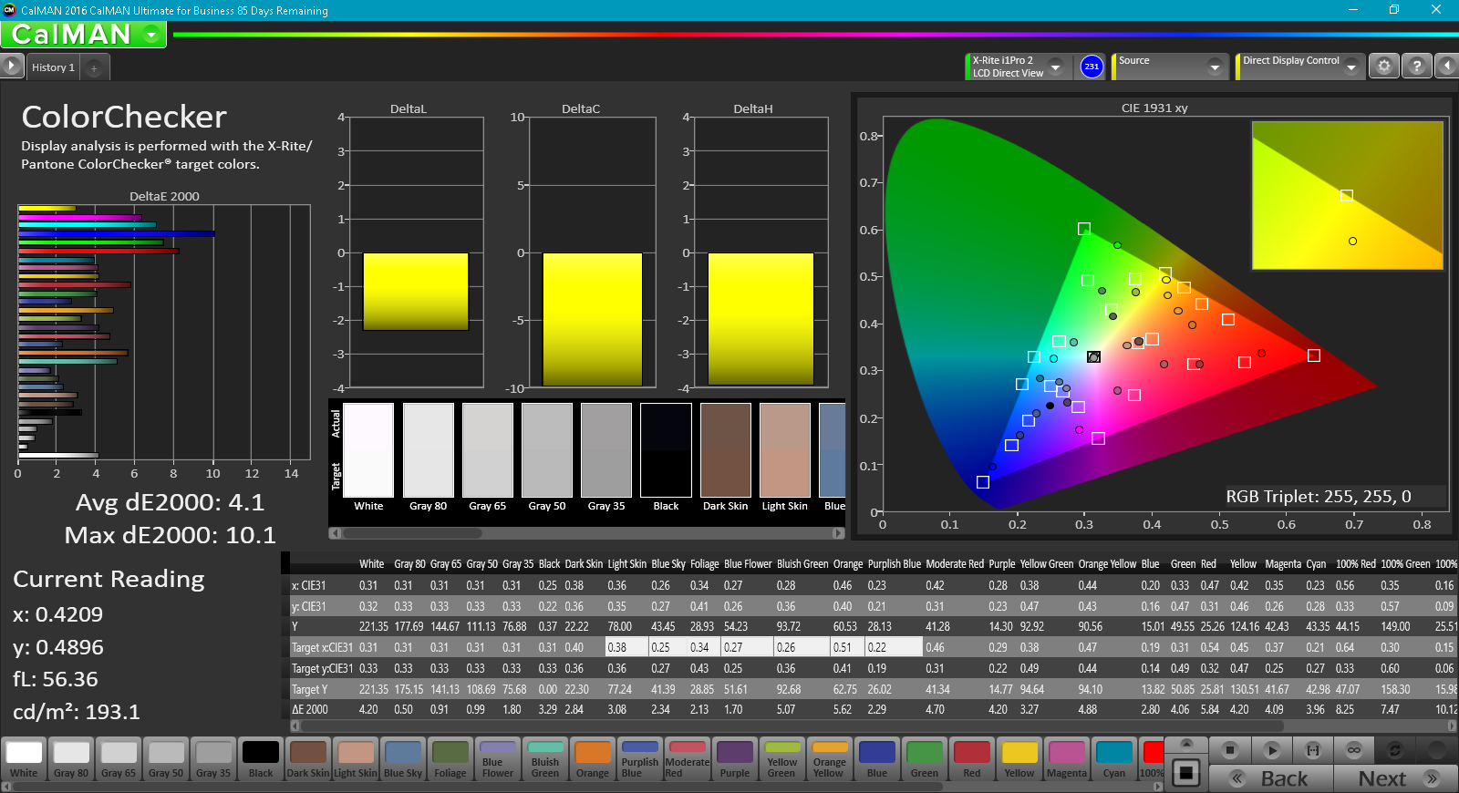Open the Direct Display Control dropdown

(x=1300, y=67)
